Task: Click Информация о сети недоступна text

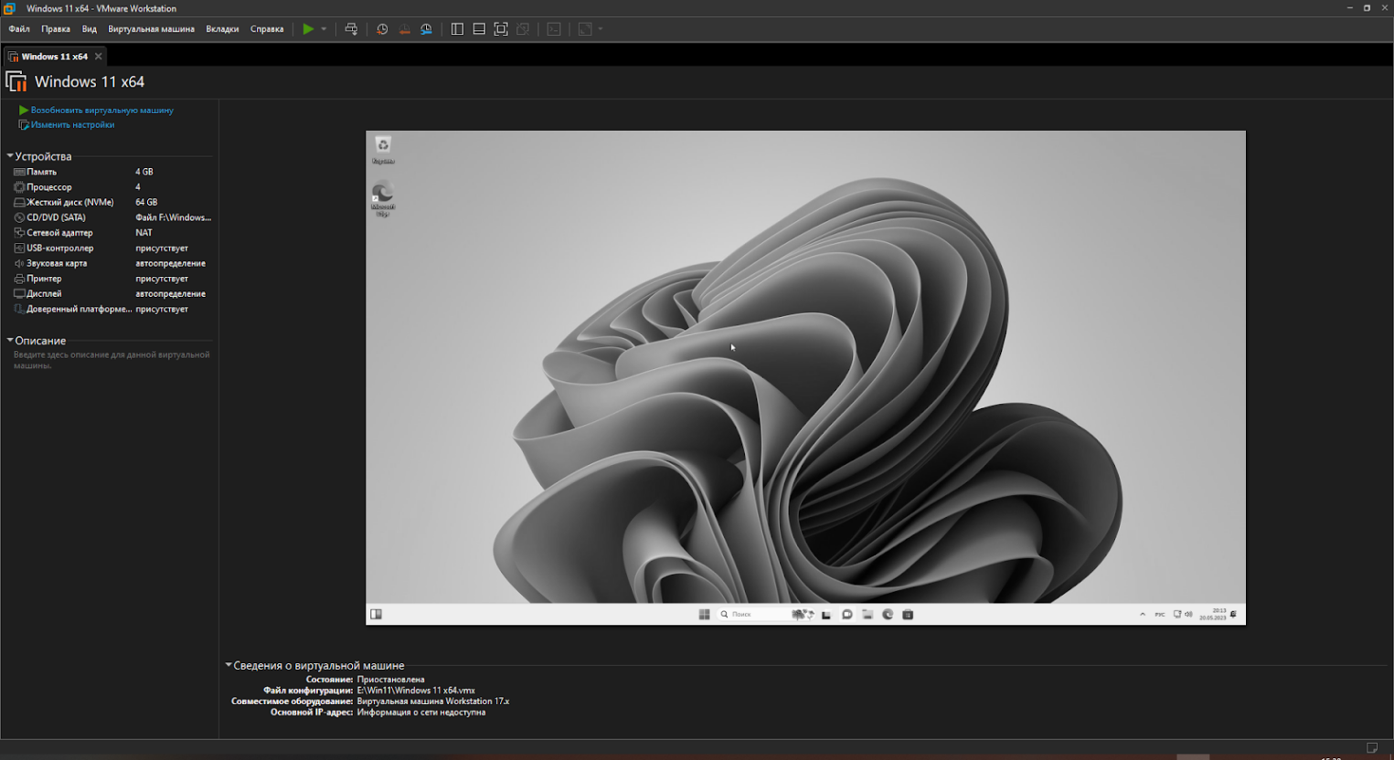Action: 421,712
